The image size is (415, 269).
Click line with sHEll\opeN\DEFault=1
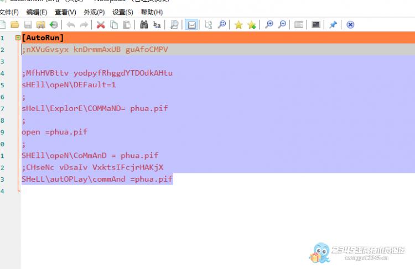point(69,85)
